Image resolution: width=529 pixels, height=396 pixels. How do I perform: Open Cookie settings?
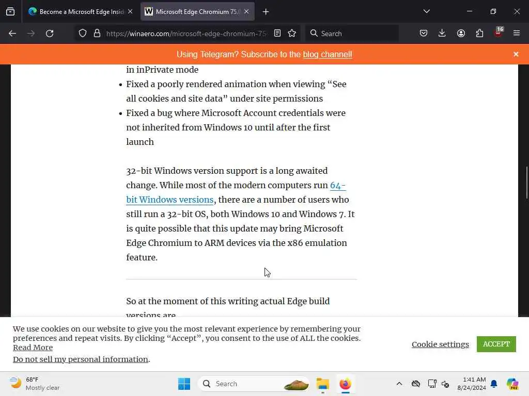(440, 344)
